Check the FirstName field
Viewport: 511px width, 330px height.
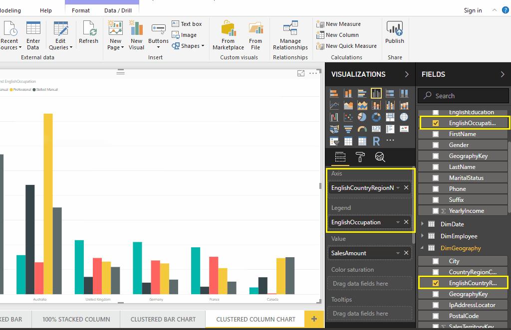click(435, 134)
